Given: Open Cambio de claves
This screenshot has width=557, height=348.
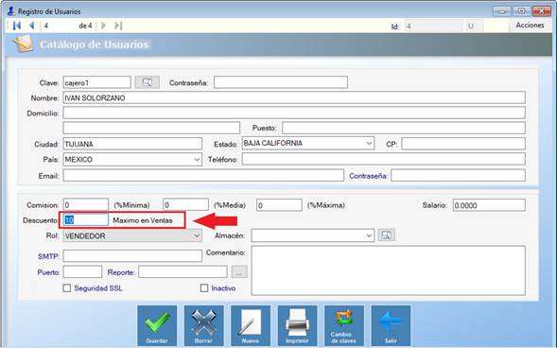Looking at the screenshot, I should pyautogui.click(x=344, y=326).
